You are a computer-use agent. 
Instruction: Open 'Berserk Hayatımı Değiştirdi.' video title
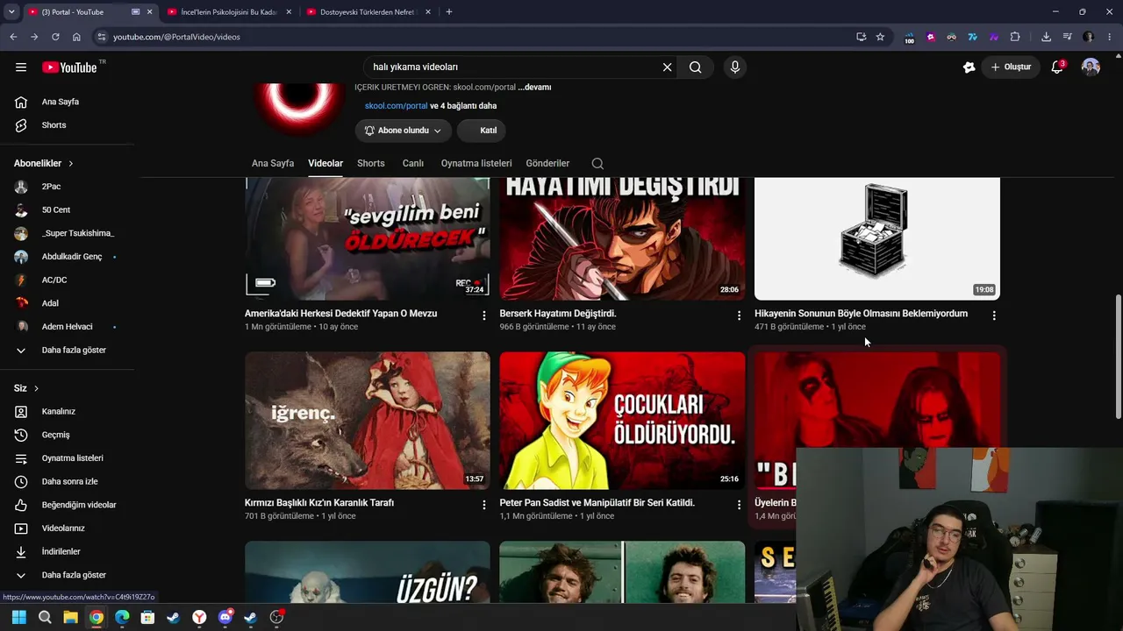(x=558, y=314)
